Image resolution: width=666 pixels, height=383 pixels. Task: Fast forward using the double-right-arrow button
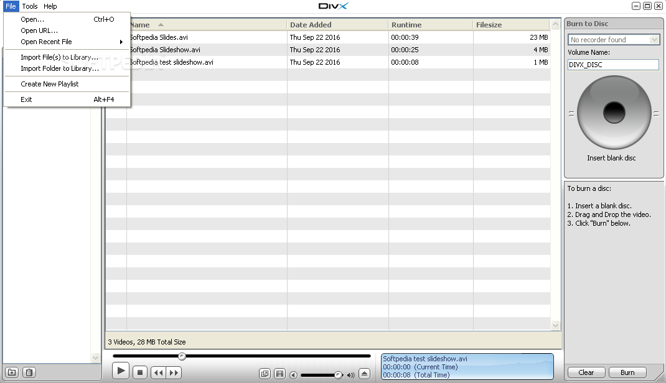(174, 373)
